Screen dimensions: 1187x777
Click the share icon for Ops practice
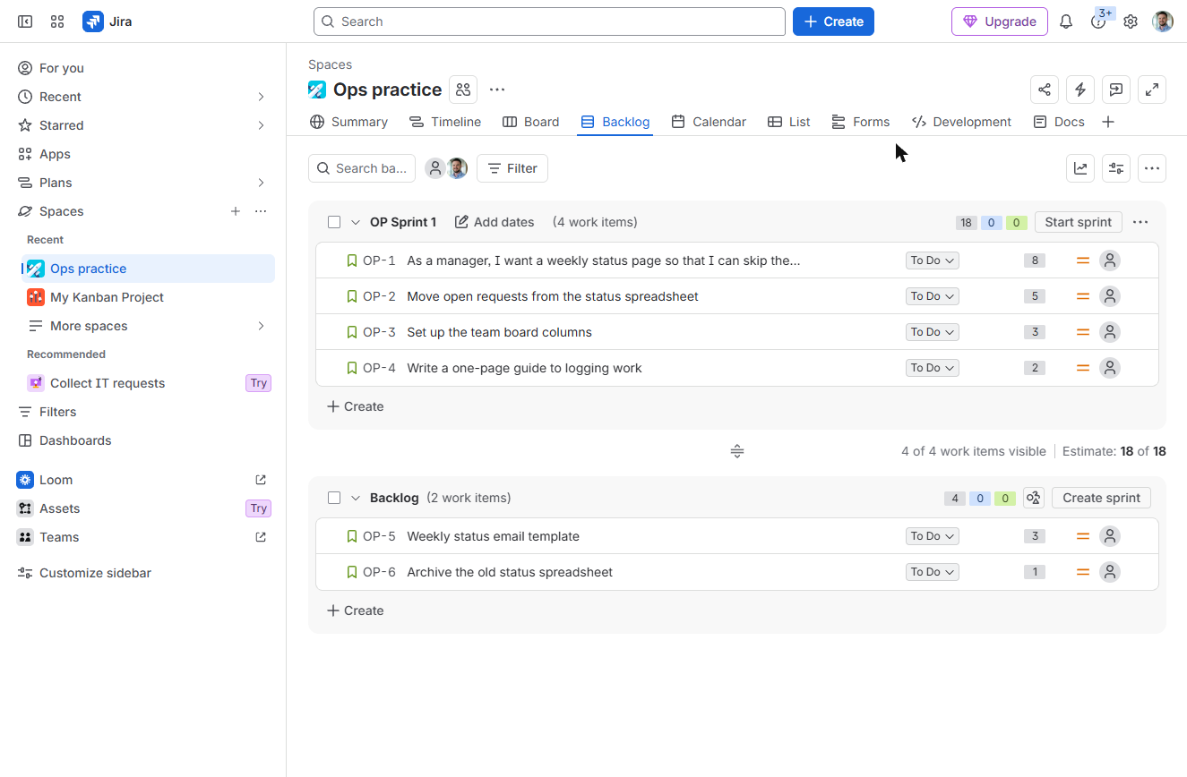[x=1045, y=90]
